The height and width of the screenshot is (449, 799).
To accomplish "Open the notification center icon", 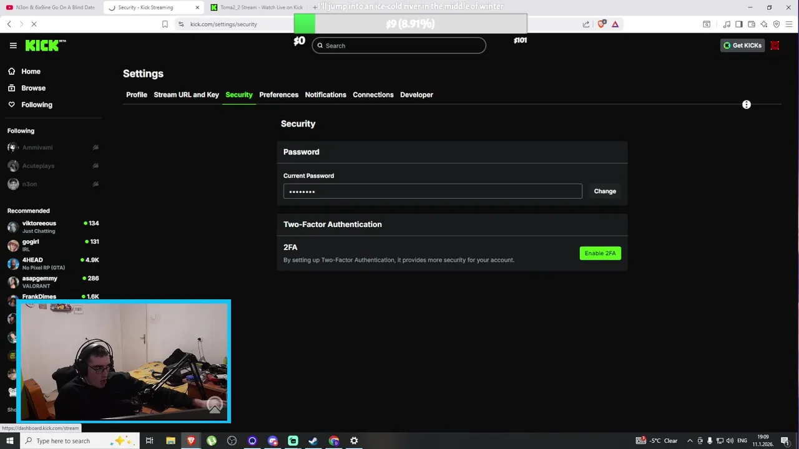I will [785, 441].
